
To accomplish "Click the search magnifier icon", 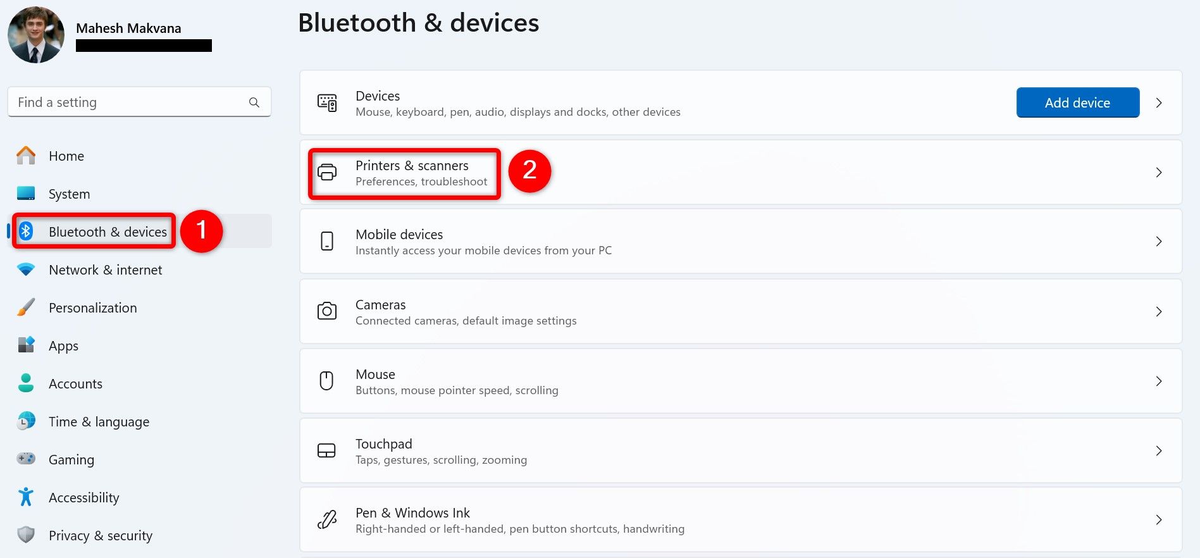I will [254, 102].
